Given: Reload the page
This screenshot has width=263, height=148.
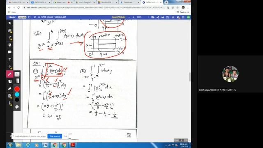Looking at the screenshot, I should 18,7.
